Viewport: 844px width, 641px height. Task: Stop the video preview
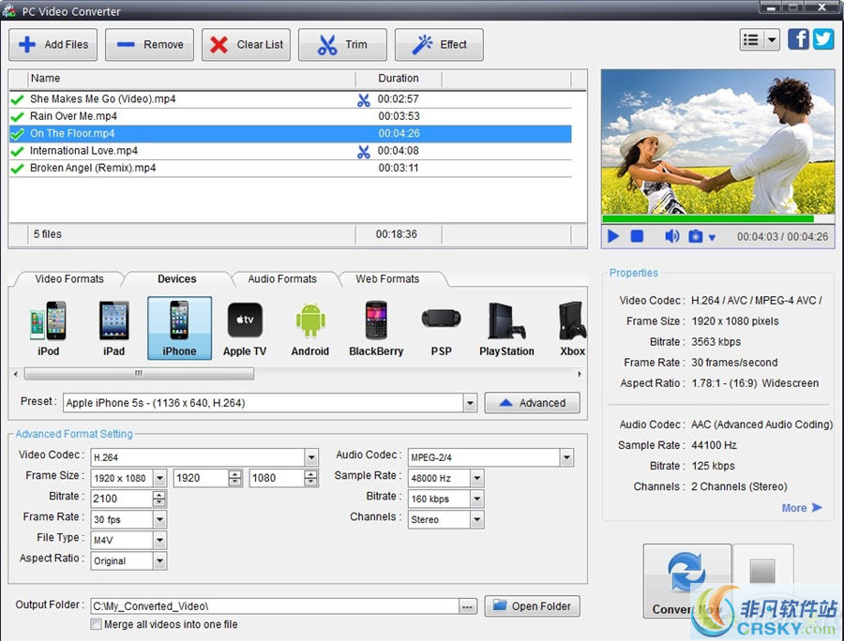coord(637,236)
